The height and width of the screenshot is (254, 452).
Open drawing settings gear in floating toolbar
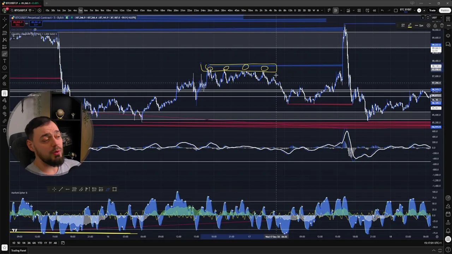tap(428, 25)
